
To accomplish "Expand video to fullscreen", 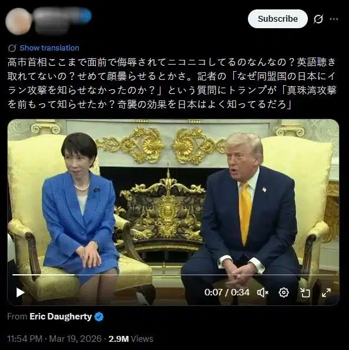I will coord(326,292).
